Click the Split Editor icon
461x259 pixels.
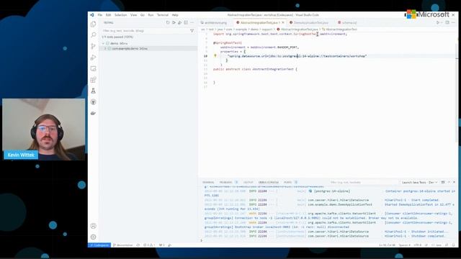[x=447, y=22]
